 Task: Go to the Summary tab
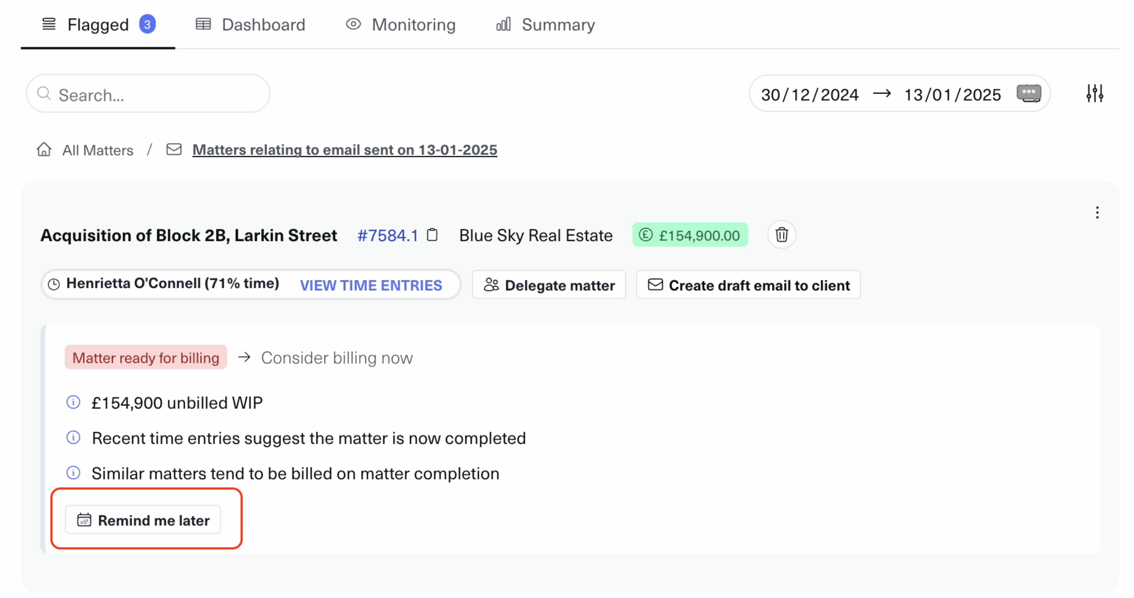[546, 25]
